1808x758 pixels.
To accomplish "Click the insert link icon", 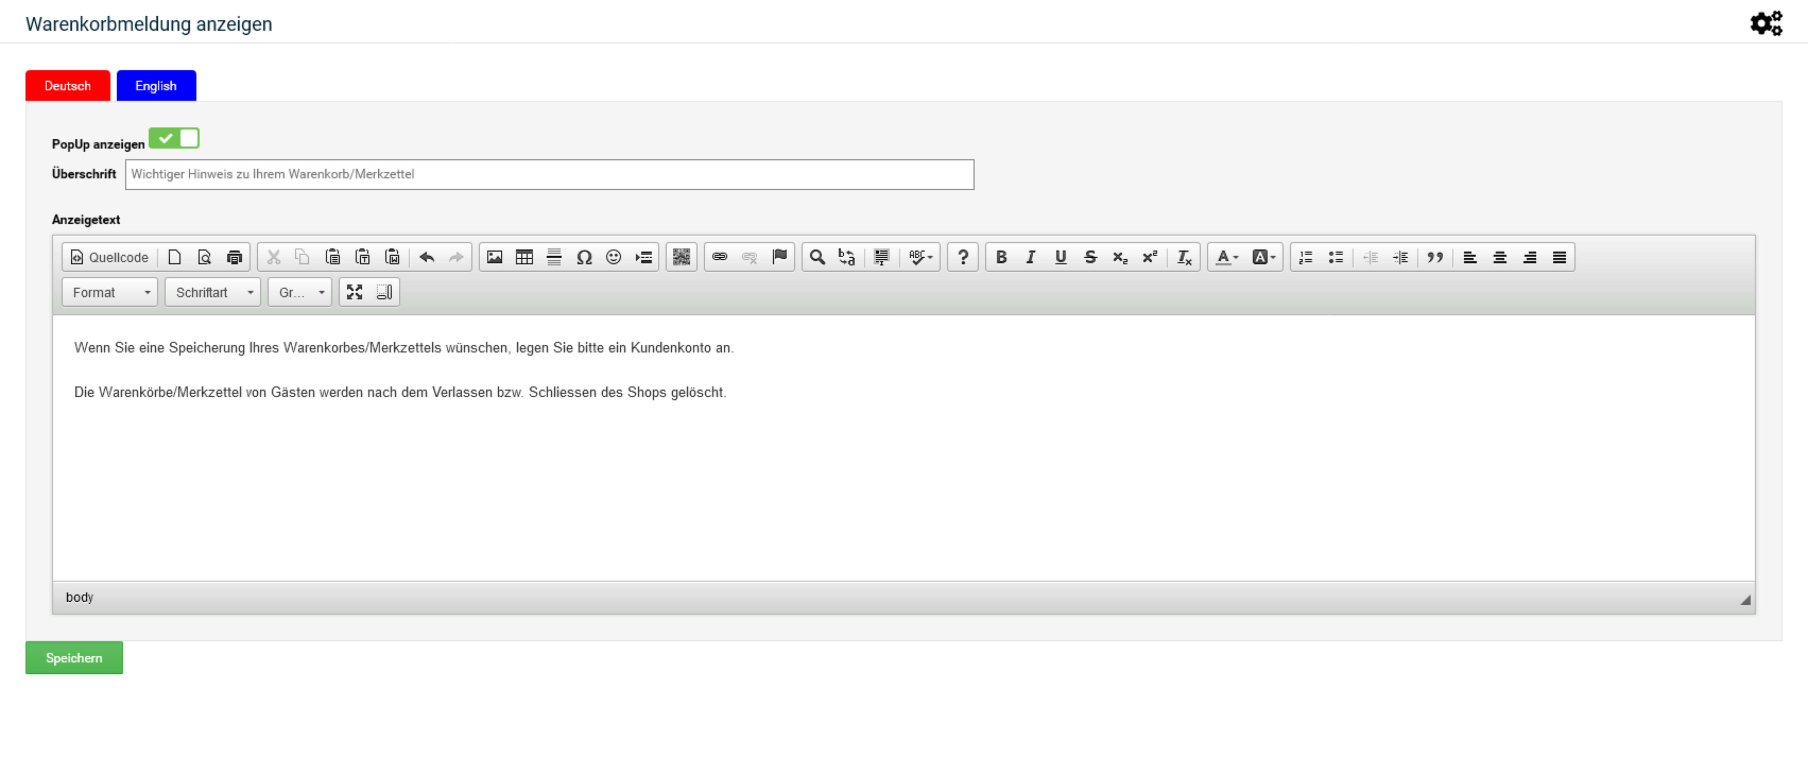I will [x=720, y=257].
